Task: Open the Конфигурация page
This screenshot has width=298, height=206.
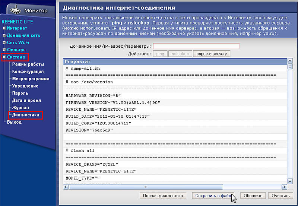Action: 28,72
